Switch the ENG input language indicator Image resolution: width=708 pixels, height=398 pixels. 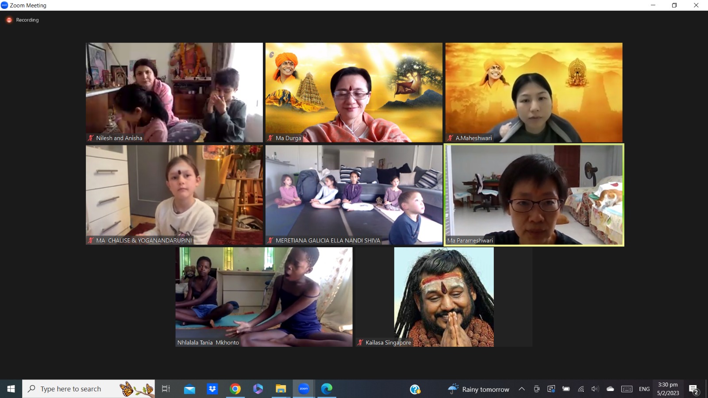644,389
